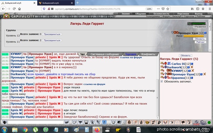Click the orange X icon next to КУМИР
The image size is (213, 133).
193,71
